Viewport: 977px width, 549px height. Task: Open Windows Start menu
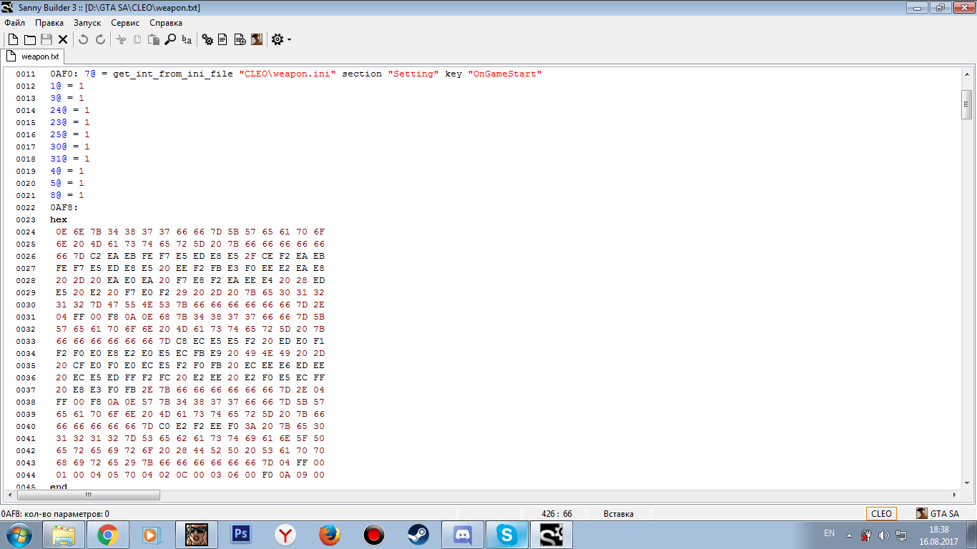(x=18, y=534)
